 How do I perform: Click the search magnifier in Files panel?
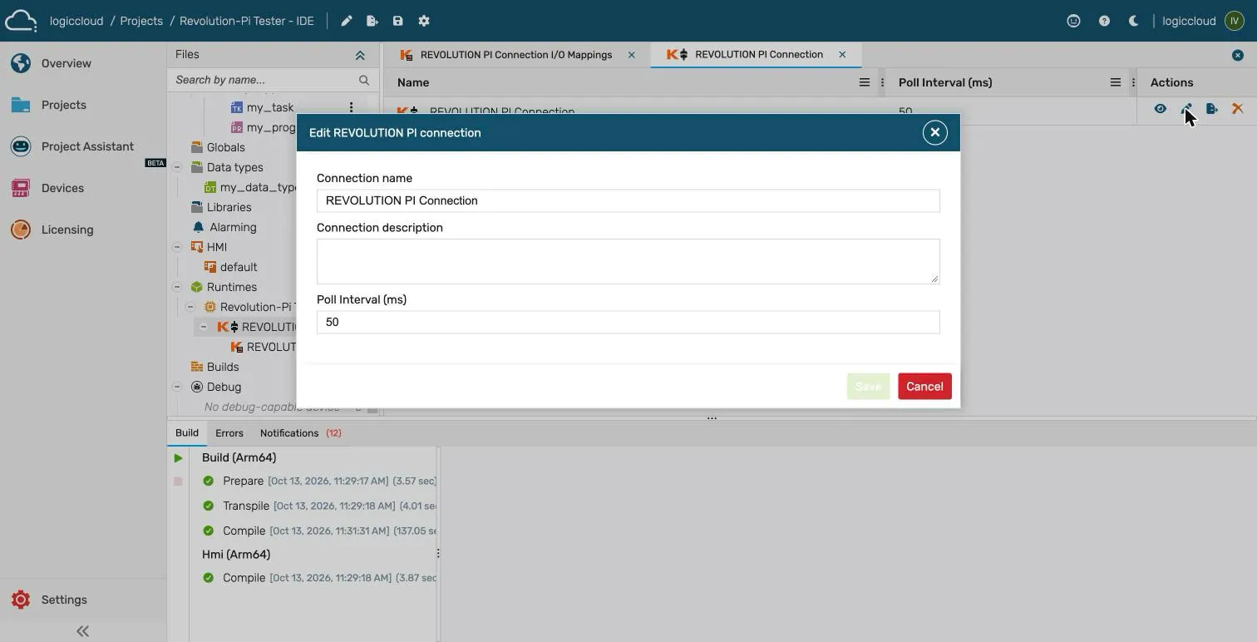(x=364, y=80)
